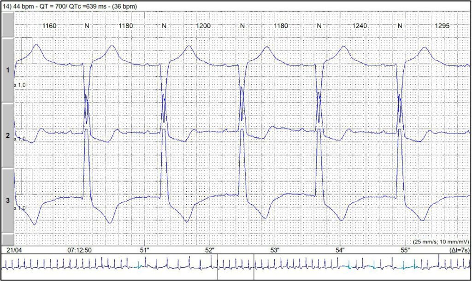Image resolution: width=472 pixels, height=282 pixels.
Task: Click the Δt=7s duration label
Action: pos(459,250)
